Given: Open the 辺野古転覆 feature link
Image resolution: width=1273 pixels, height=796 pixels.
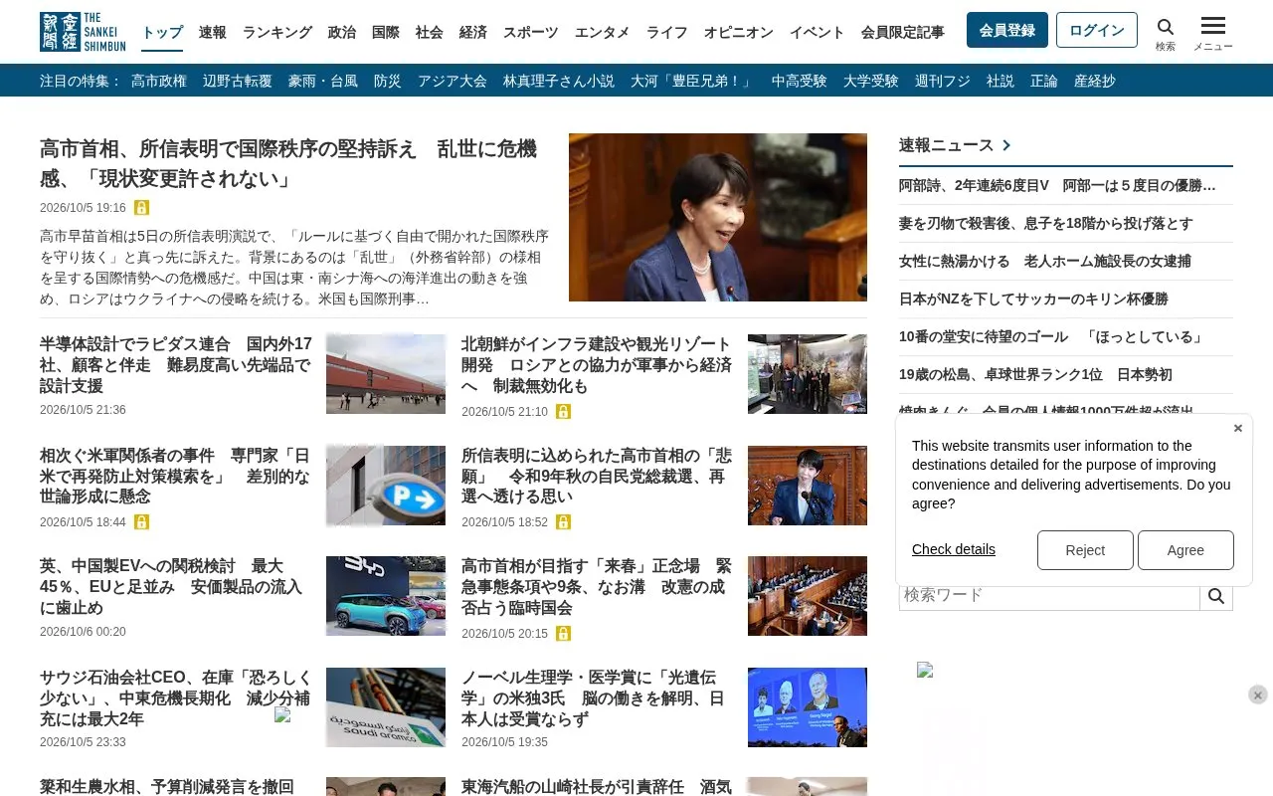Looking at the screenshot, I should tap(238, 81).
